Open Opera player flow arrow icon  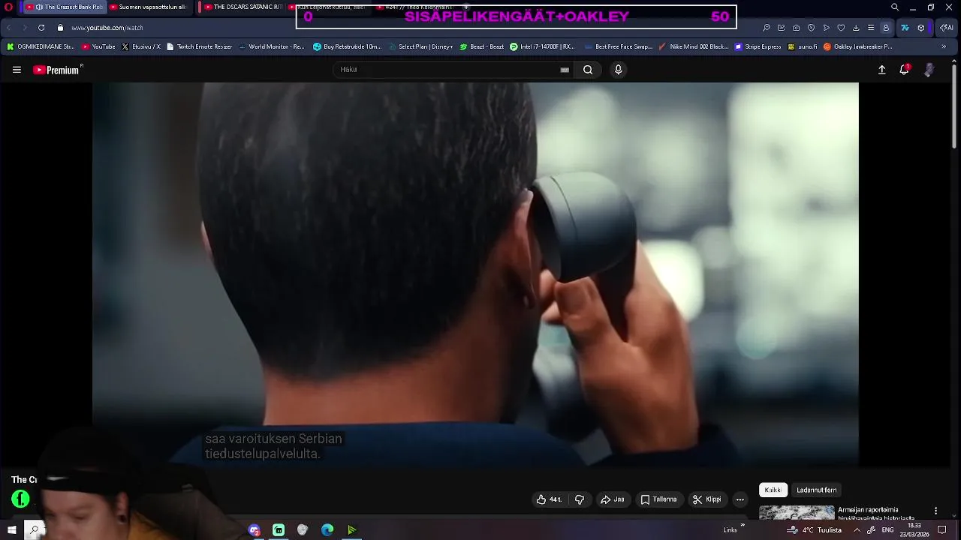tap(826, 28)
